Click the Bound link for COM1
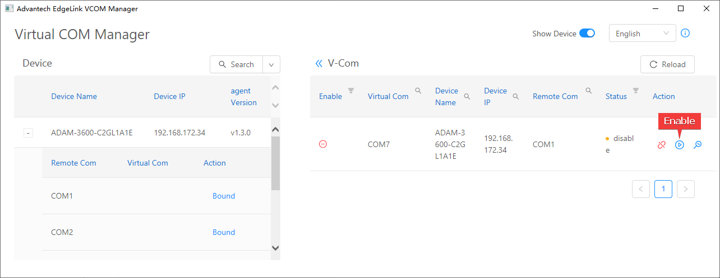This screenshot has width=720, height=278. pyautogui.click(x=223, y=196)
